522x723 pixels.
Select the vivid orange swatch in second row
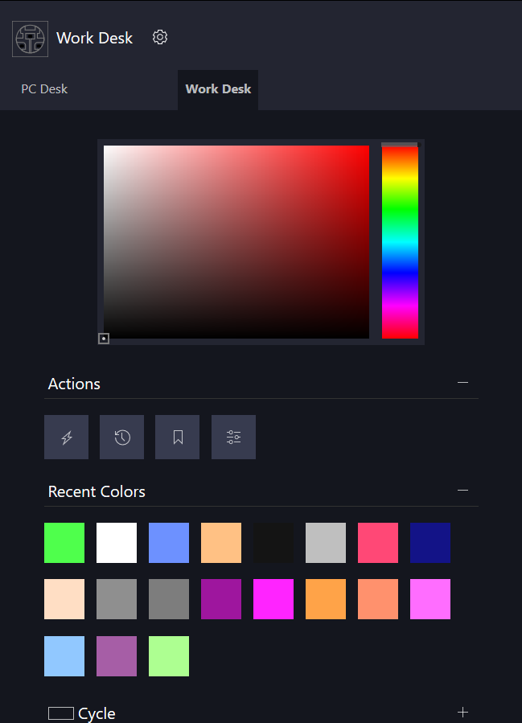click(326, 599)
